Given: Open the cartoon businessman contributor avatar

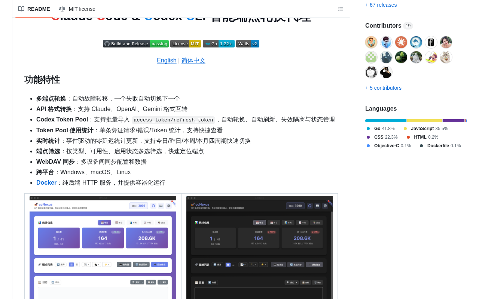Looking at the screenshot, I should (x=371, y=42).
